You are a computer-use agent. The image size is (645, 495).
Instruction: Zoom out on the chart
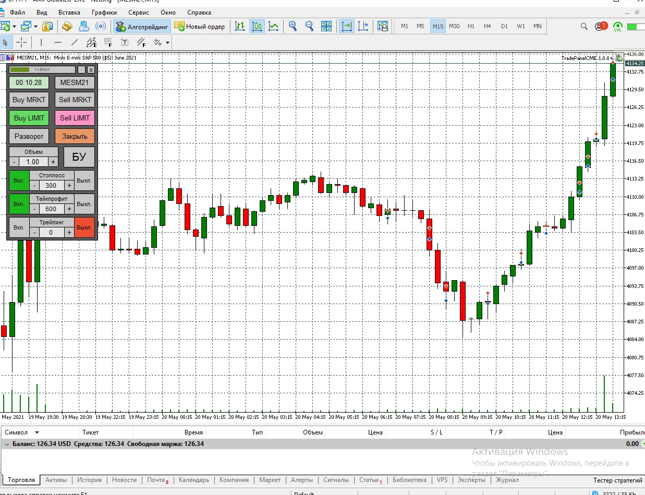click(309, 26)
